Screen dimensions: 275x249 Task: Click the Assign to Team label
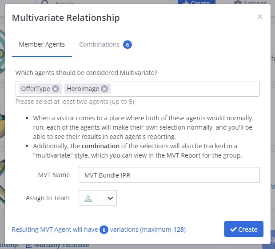click(48, 198)
